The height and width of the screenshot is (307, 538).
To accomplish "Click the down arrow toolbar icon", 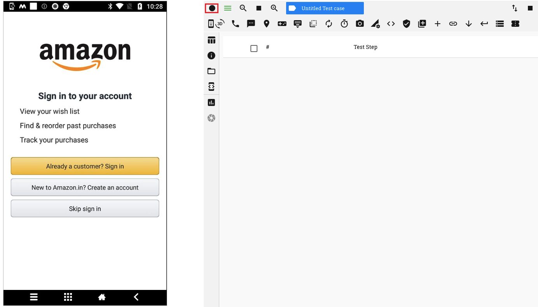I will (x=469, y=24).
